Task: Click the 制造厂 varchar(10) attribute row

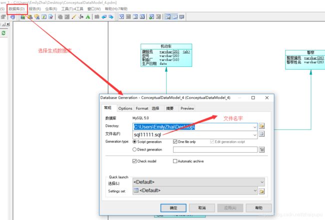Action: coord(160,59)
